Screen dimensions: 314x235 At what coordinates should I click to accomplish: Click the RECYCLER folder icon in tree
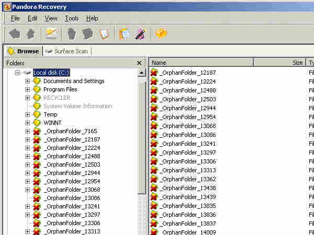point(37,98)
